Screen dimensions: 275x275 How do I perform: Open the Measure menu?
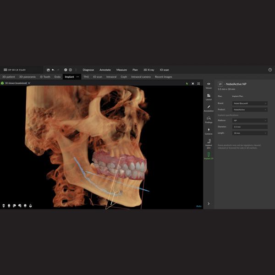pos(121,70)
